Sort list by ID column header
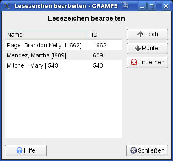The height and width of the screenshot is (161, 173). click(106, 35)
